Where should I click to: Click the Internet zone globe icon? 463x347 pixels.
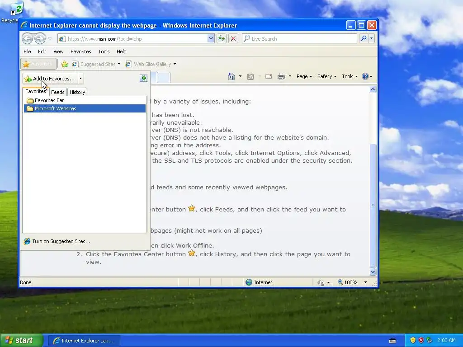tap(249, 282)
